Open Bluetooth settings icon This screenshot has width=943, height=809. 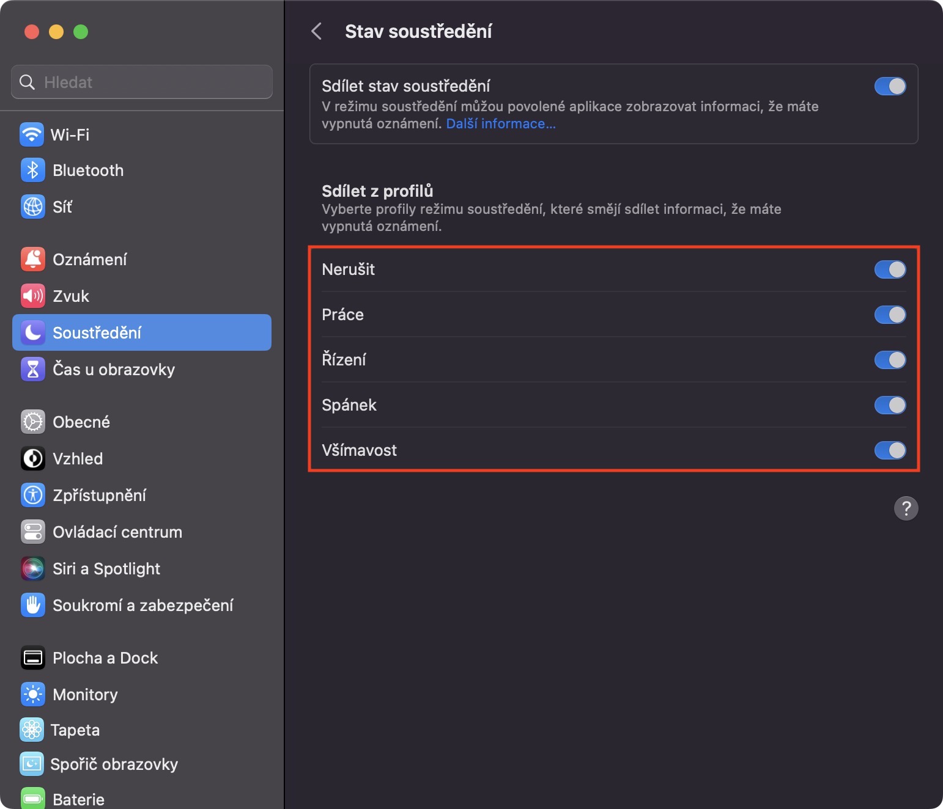click(33, 170)
